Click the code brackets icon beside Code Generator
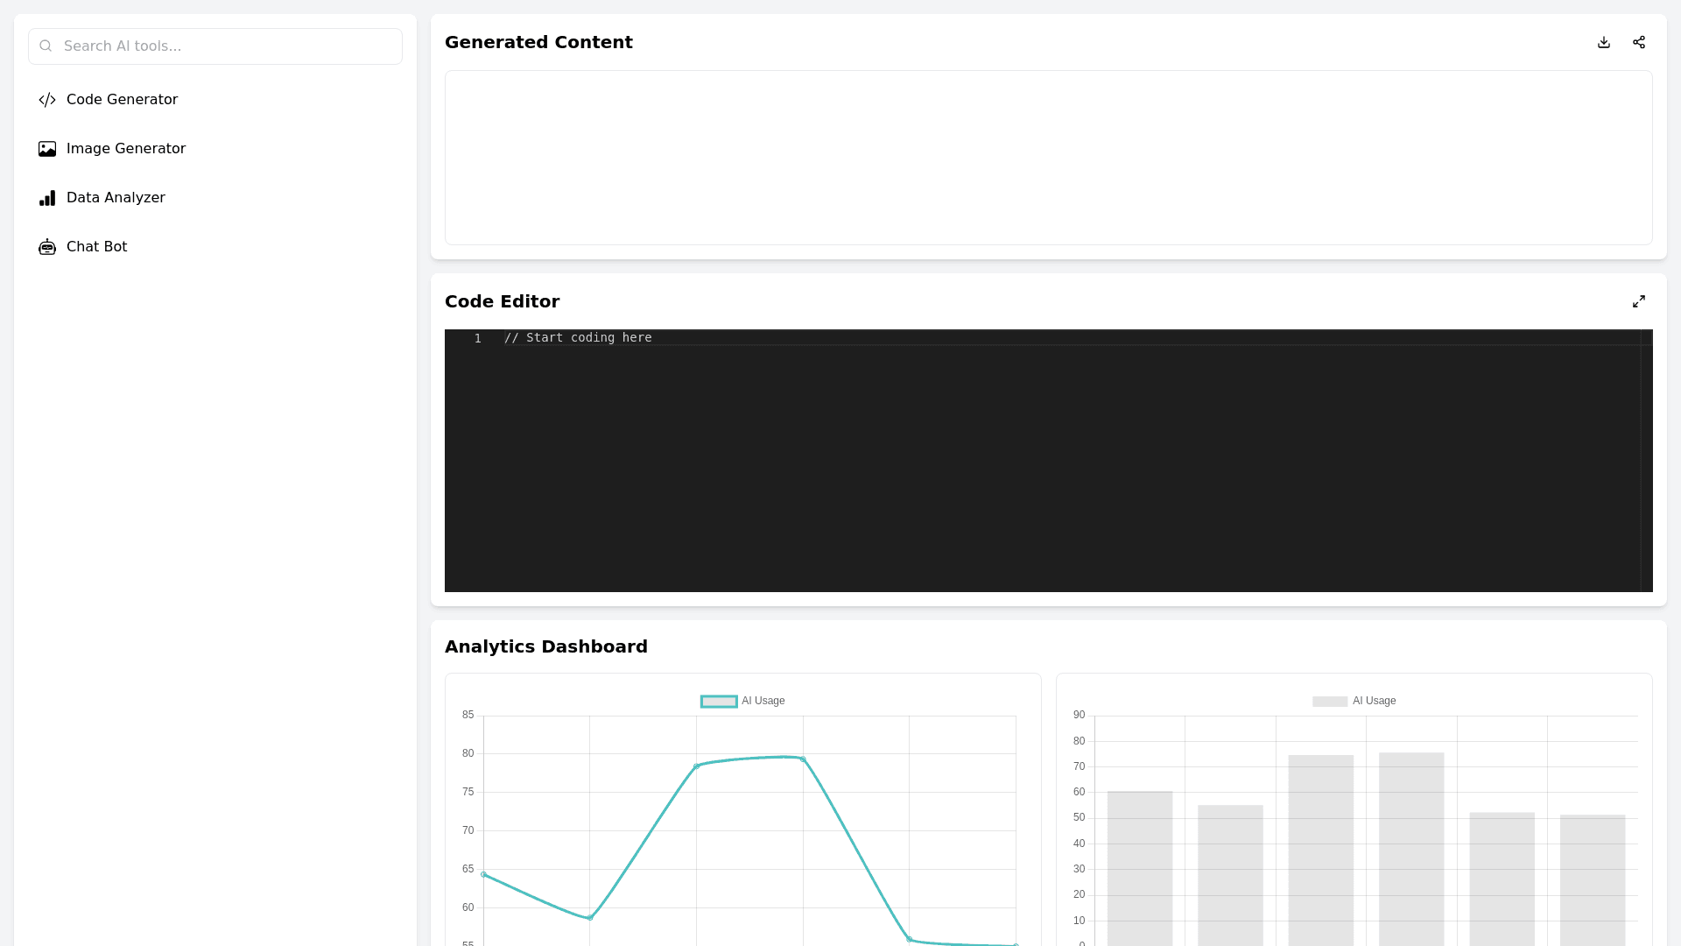 click(47, 100)
